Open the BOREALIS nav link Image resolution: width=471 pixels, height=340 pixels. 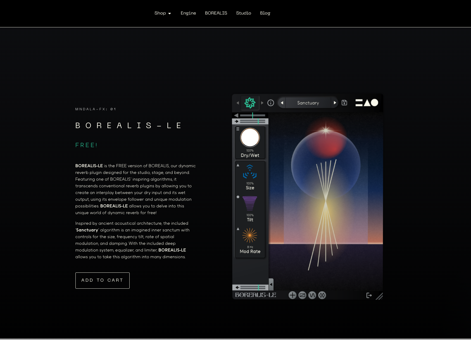216,13
